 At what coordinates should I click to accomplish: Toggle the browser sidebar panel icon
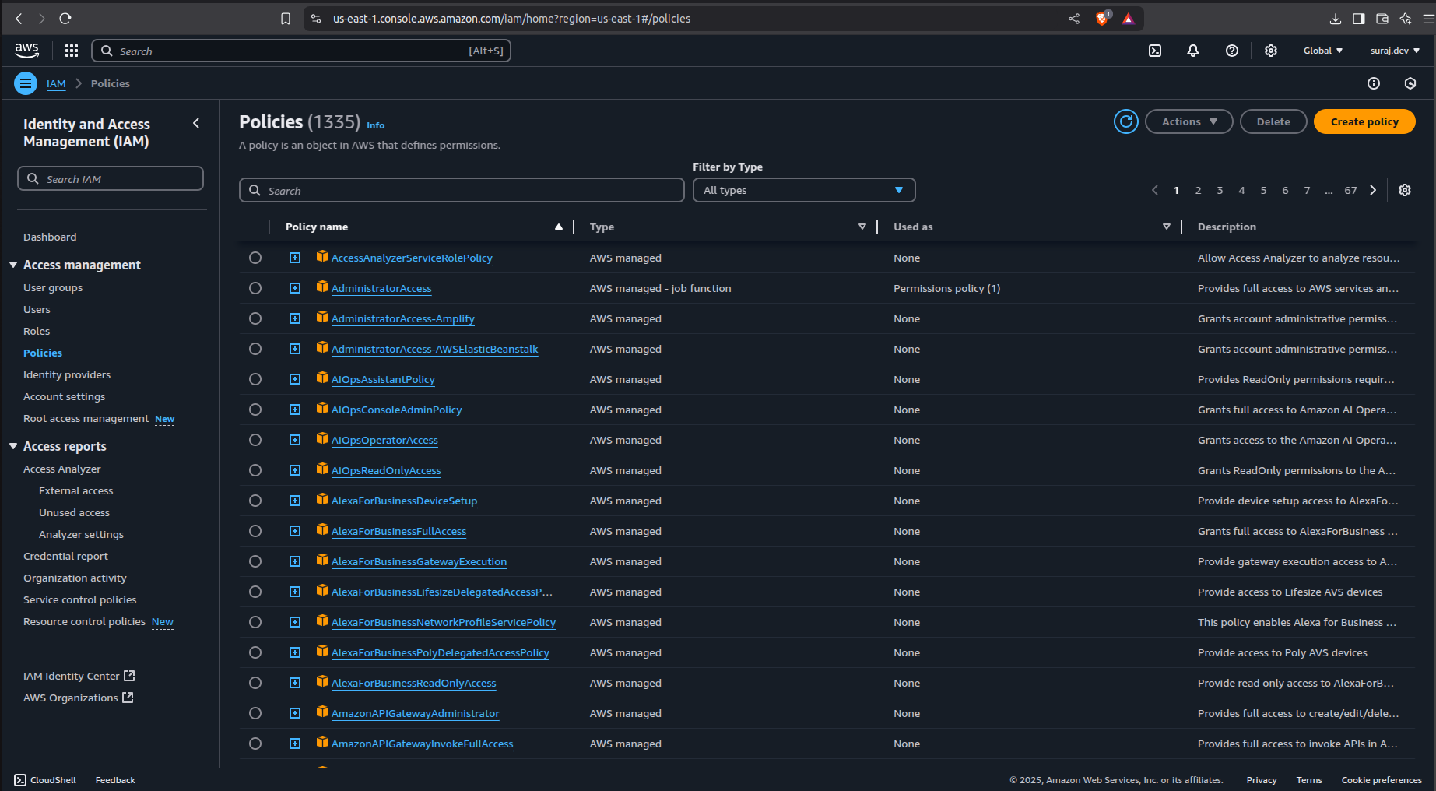(1358, 19)
